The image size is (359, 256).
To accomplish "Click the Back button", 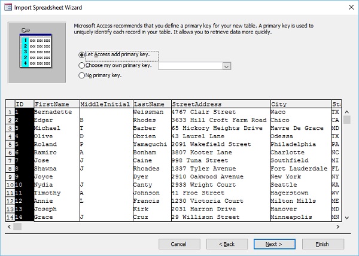I will (x=227, y=244).
